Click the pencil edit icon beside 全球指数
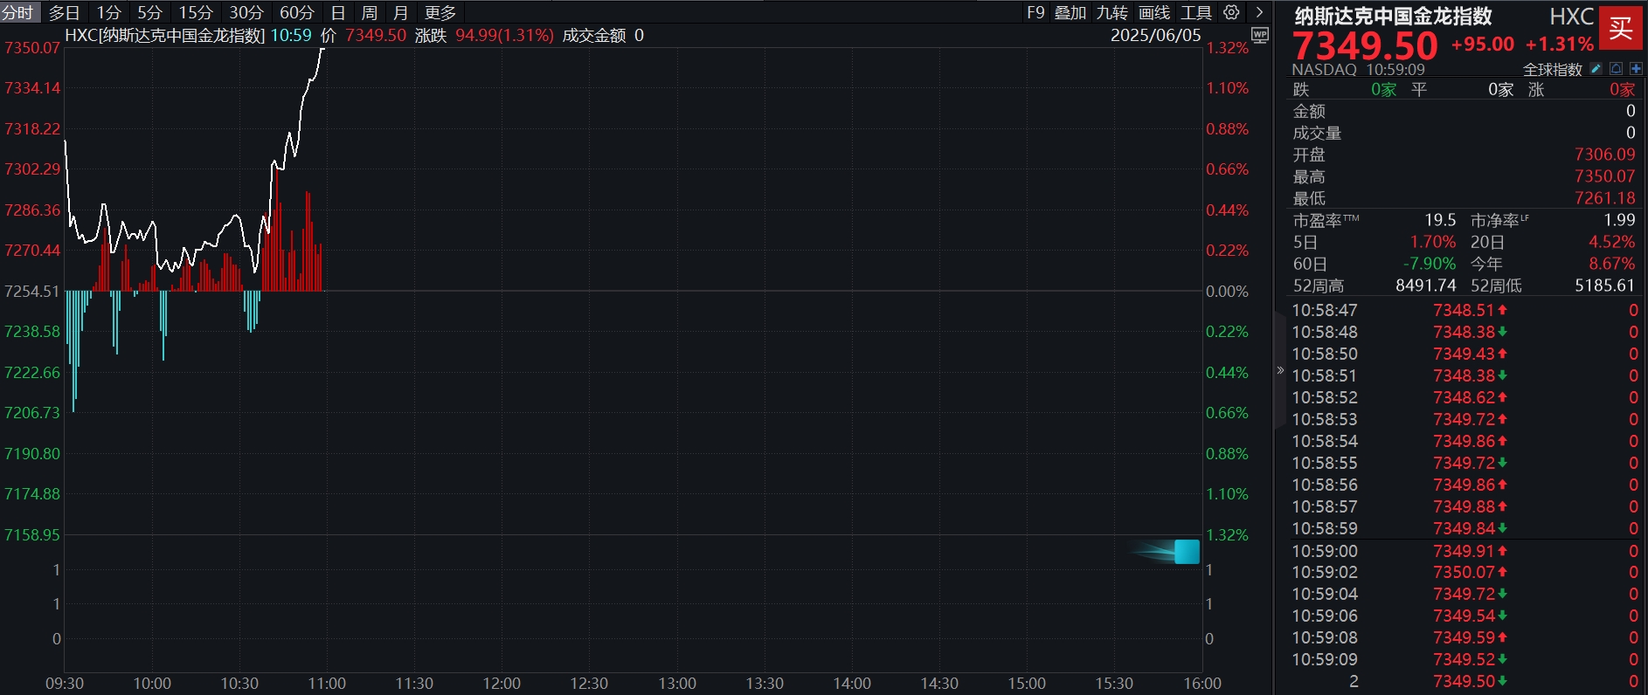The width and height of the screenshot is (1648, 695). point(1596,69)
